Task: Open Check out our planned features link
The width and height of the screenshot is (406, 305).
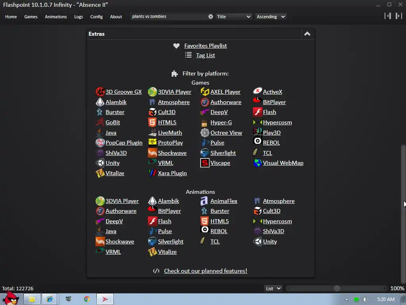Action: (206, 271)
